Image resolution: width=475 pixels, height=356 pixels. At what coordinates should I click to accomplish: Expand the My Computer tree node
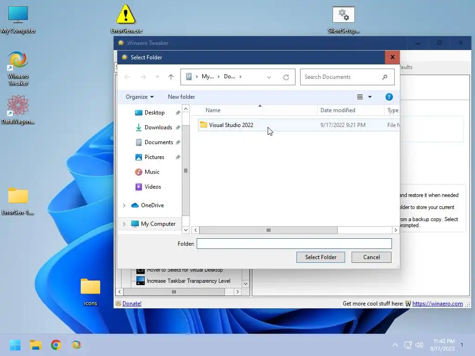[124, 224]
